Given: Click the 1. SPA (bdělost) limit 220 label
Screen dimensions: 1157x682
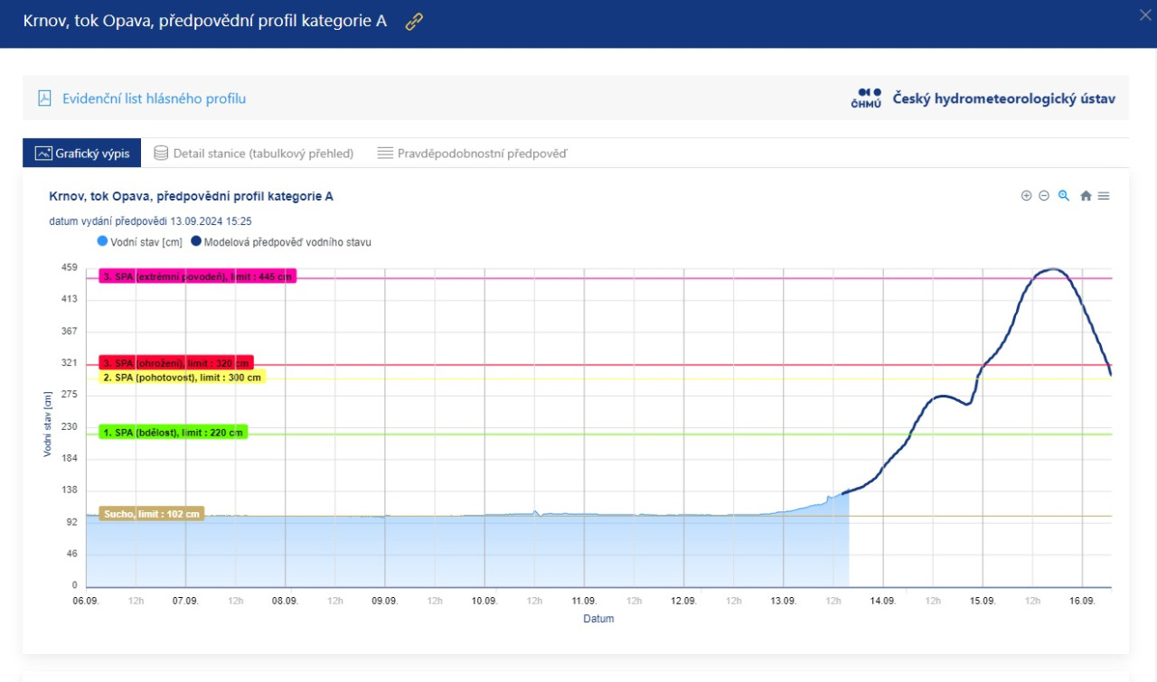Looking at the screenshot, I should coord(173,433).
